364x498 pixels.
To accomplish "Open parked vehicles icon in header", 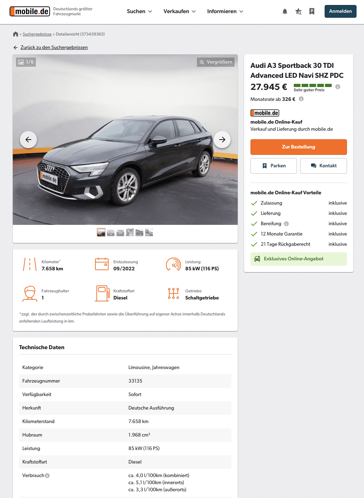I will click(x=312, y=11).
